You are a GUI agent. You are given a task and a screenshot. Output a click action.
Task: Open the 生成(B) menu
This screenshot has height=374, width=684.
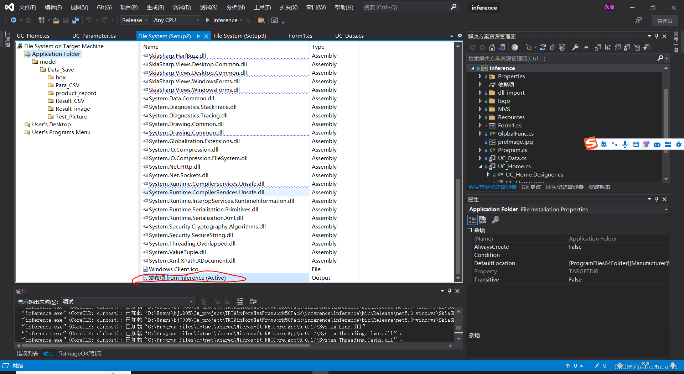point(155,7)
